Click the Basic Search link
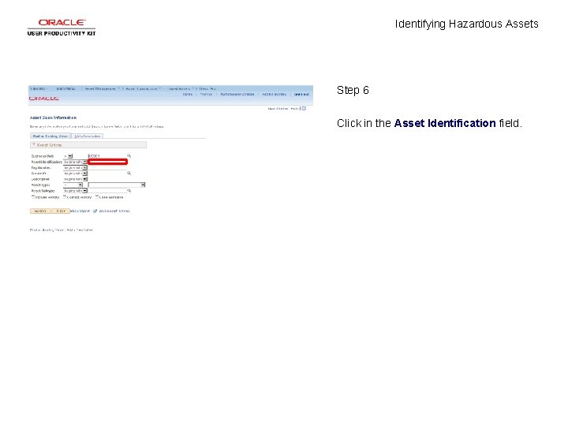 80,211
